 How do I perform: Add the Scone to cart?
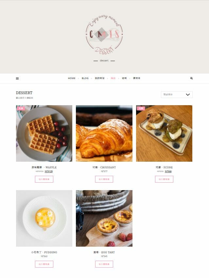click(x=164, y=179)
